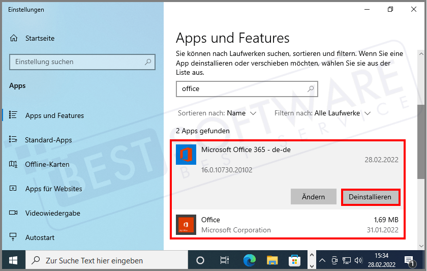427x271 pixels.
Task: Click taskbar toolbar up arrow
Action: [x=312, y=255]
